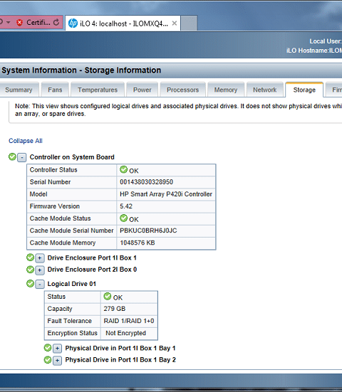Click the Collapse All link
Screen dimensions: 342x392
click(26, 141)
